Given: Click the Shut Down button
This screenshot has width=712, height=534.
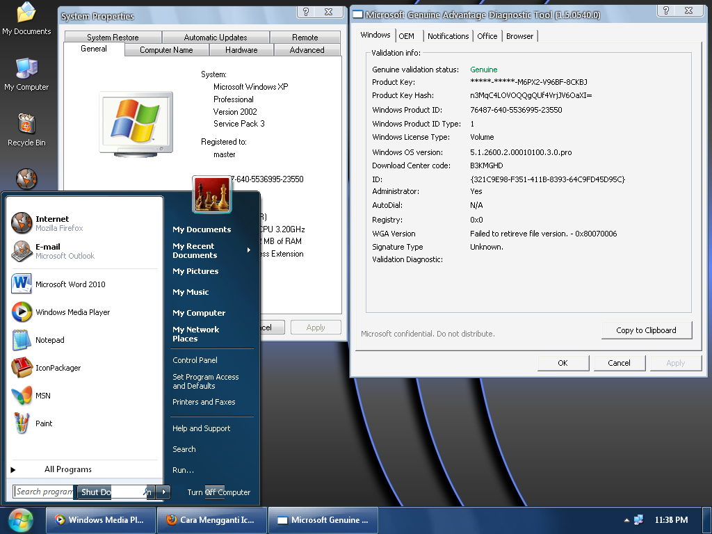Looking at the screenshot, I should [x=96, y=492].
